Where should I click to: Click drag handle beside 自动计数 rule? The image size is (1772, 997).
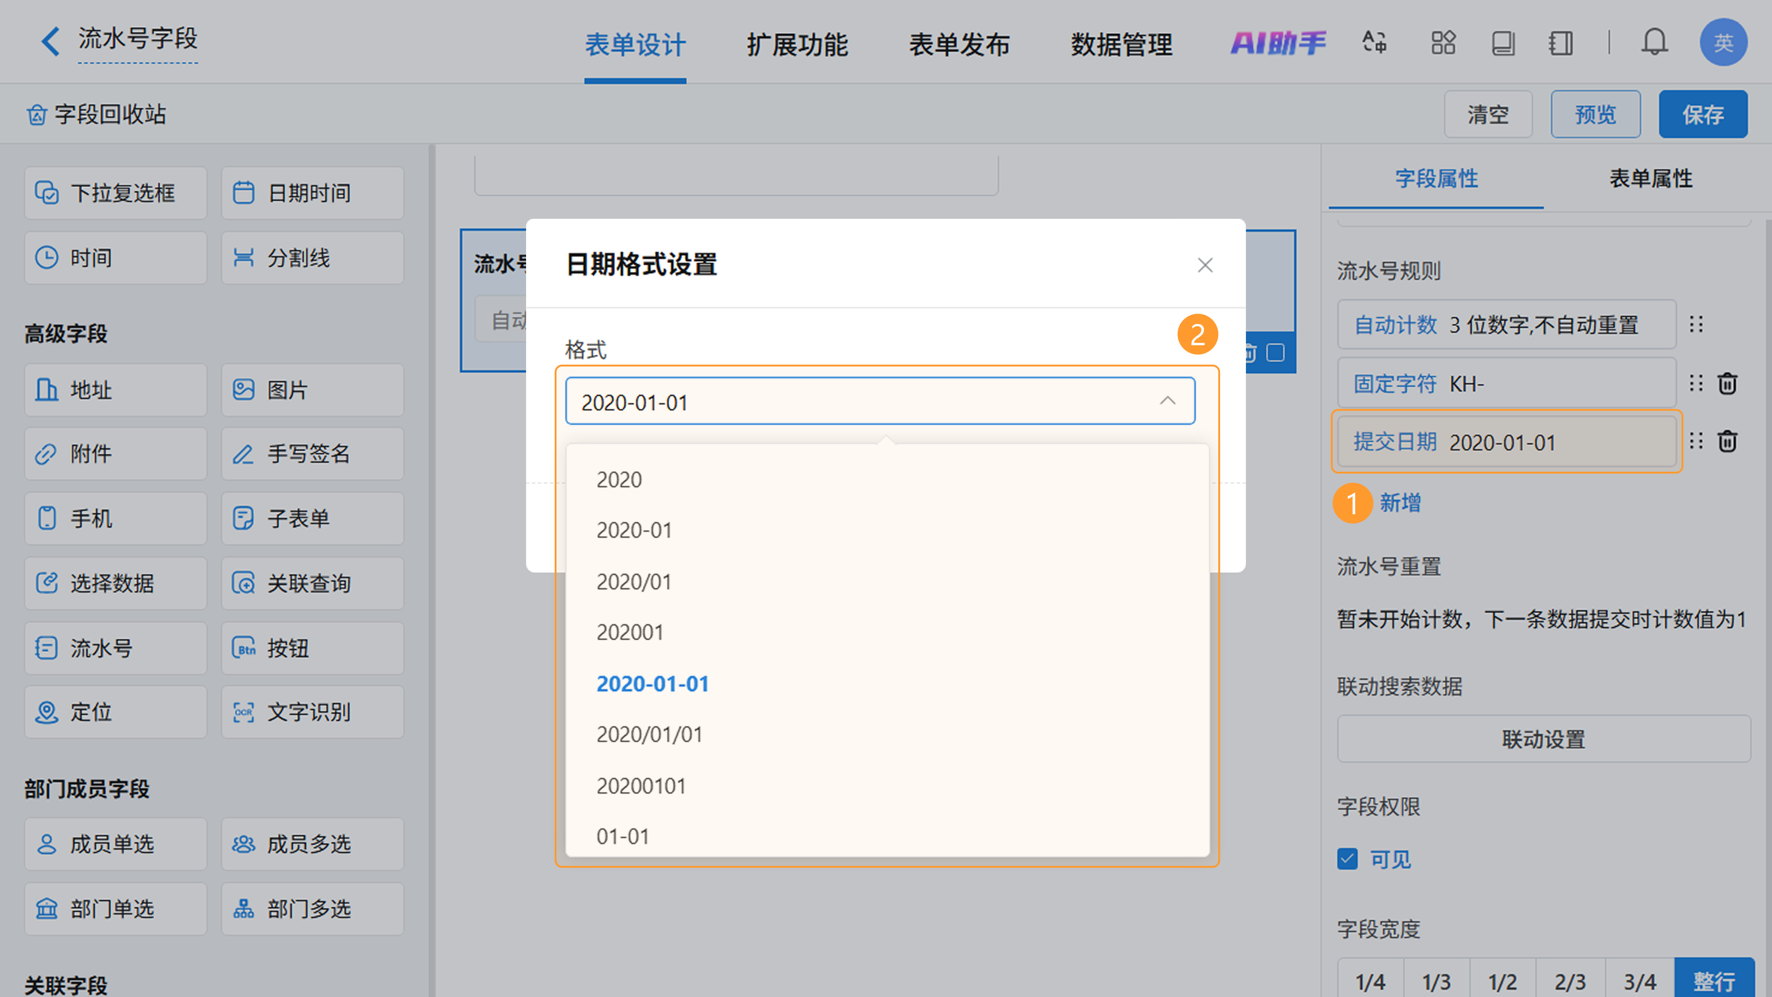[1696, 324]
